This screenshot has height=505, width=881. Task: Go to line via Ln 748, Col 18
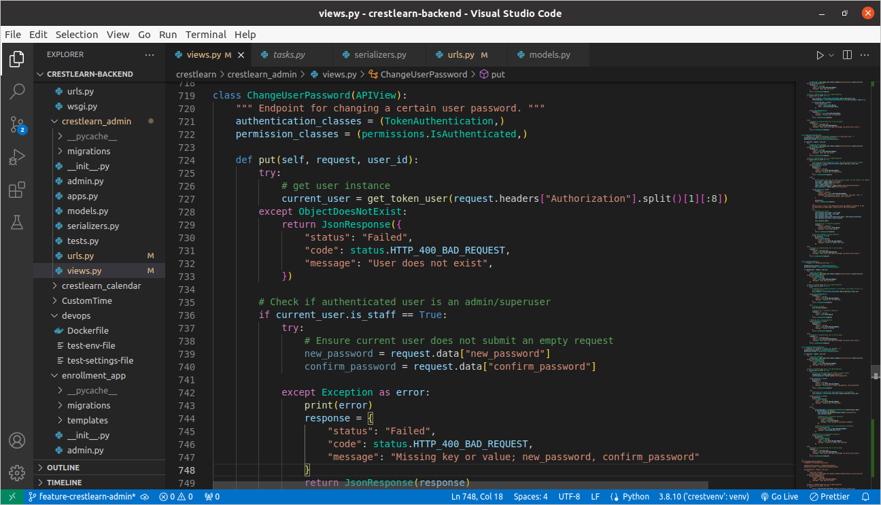[x=478, y=497]
